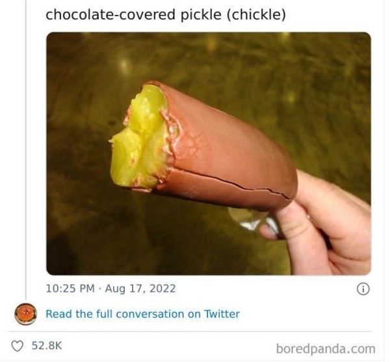Read the full conversation on Twitter
This screenshot has width=390, height=362.
142,314
